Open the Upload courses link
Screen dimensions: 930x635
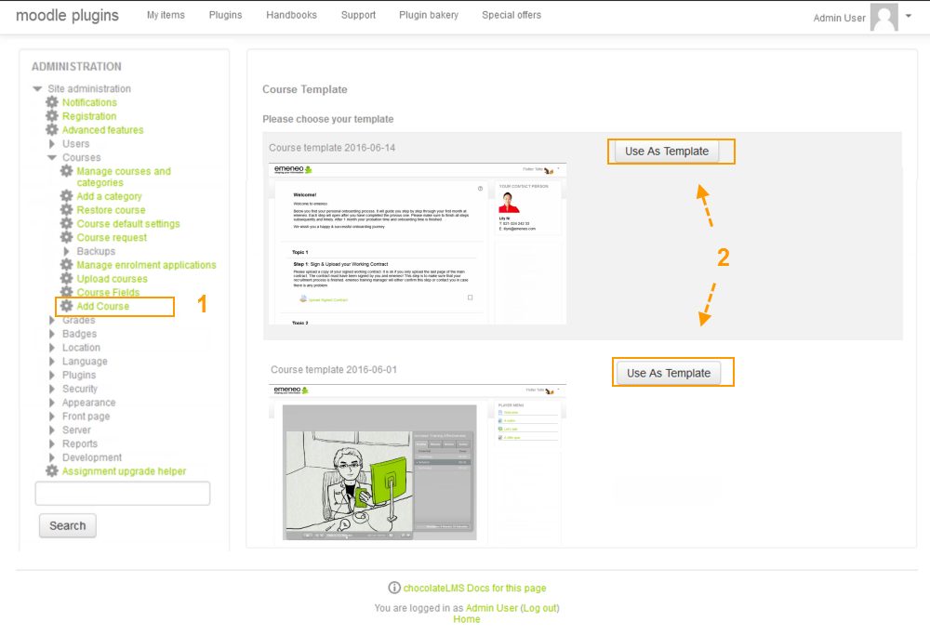(113, 278)
